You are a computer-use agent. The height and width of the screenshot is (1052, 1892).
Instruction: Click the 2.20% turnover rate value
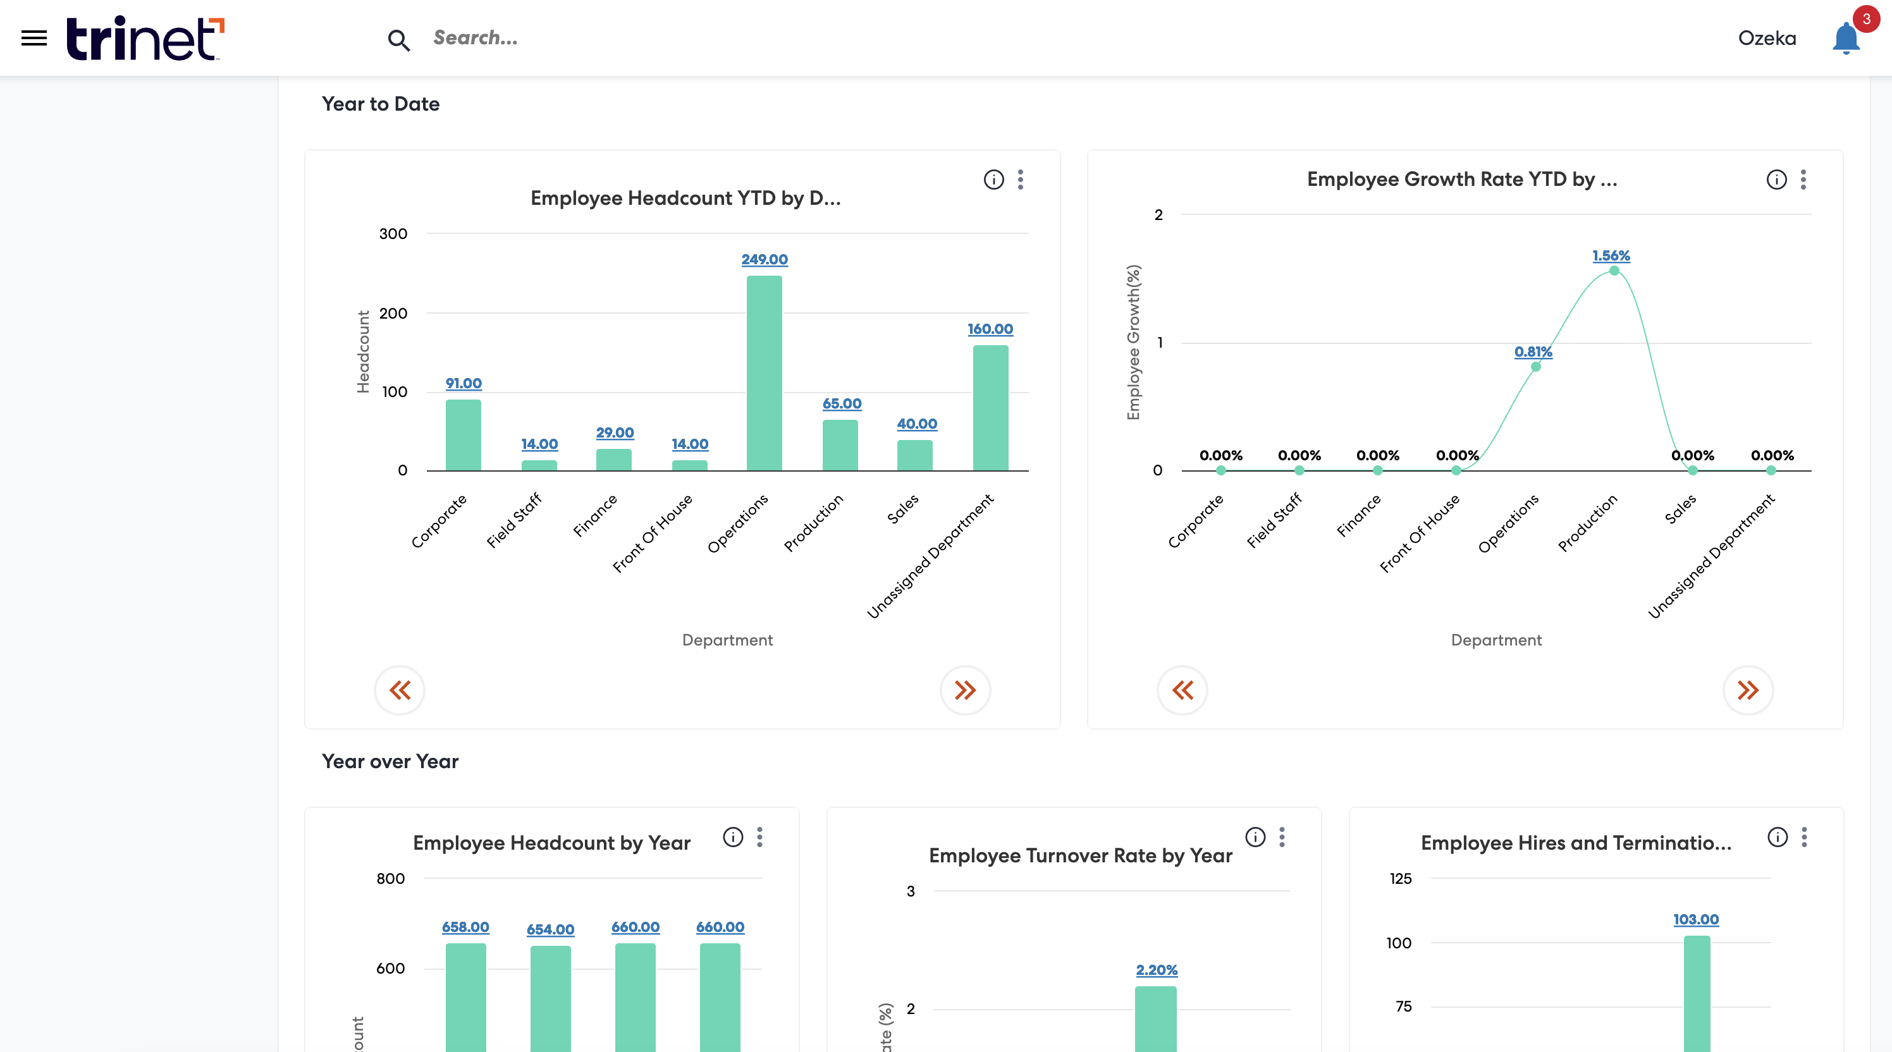point(1156,970)
